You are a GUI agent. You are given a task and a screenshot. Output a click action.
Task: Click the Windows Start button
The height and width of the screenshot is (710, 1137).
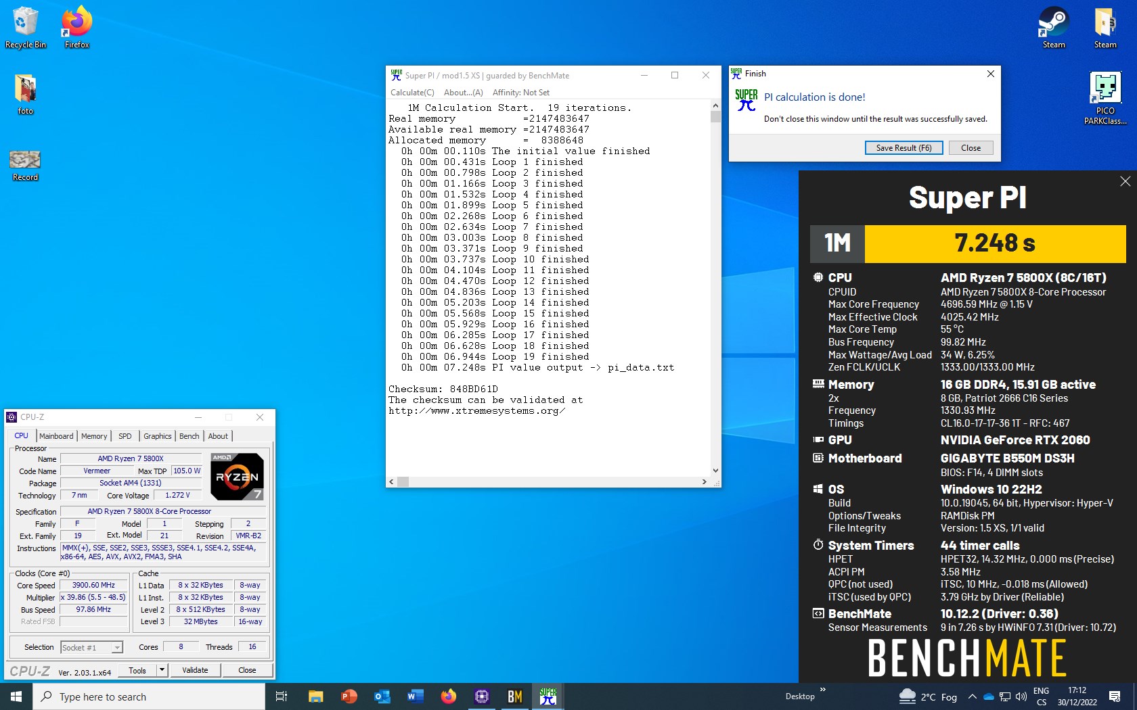[16, 696]
